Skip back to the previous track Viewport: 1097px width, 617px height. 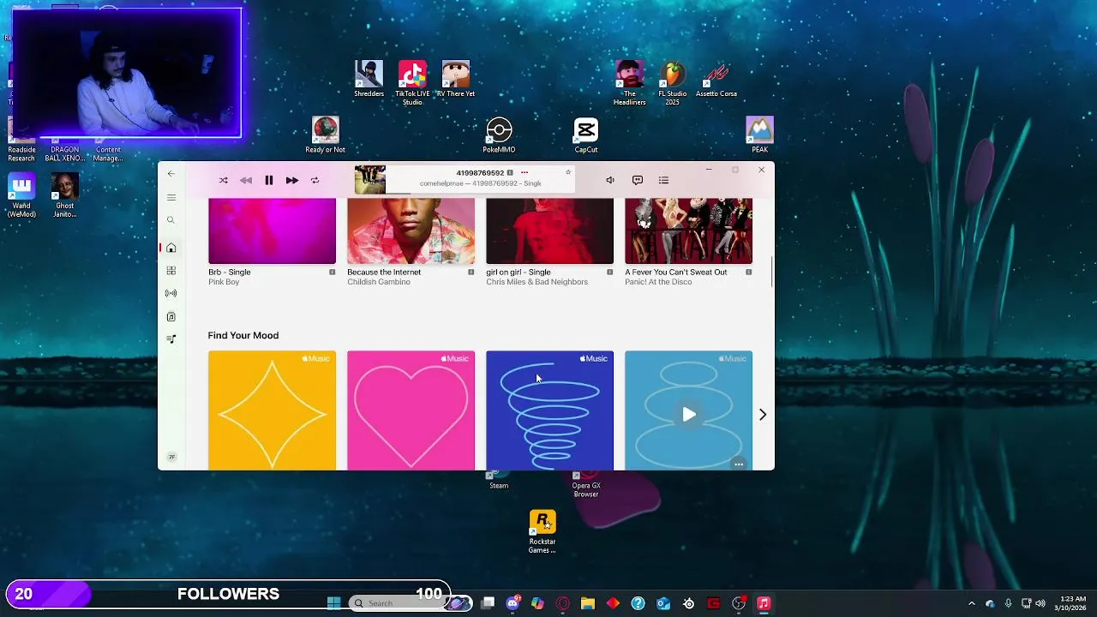[246, 181]
